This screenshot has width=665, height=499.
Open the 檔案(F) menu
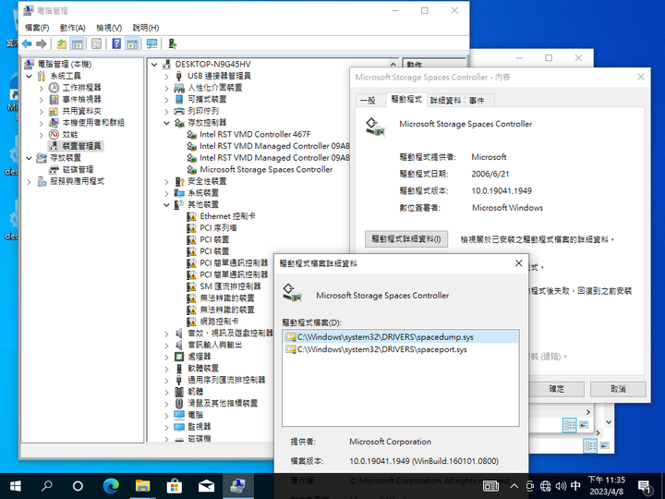point(37,28)
